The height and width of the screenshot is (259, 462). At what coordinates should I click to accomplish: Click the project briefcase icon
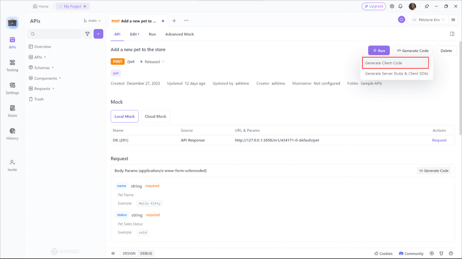[12, 23]
